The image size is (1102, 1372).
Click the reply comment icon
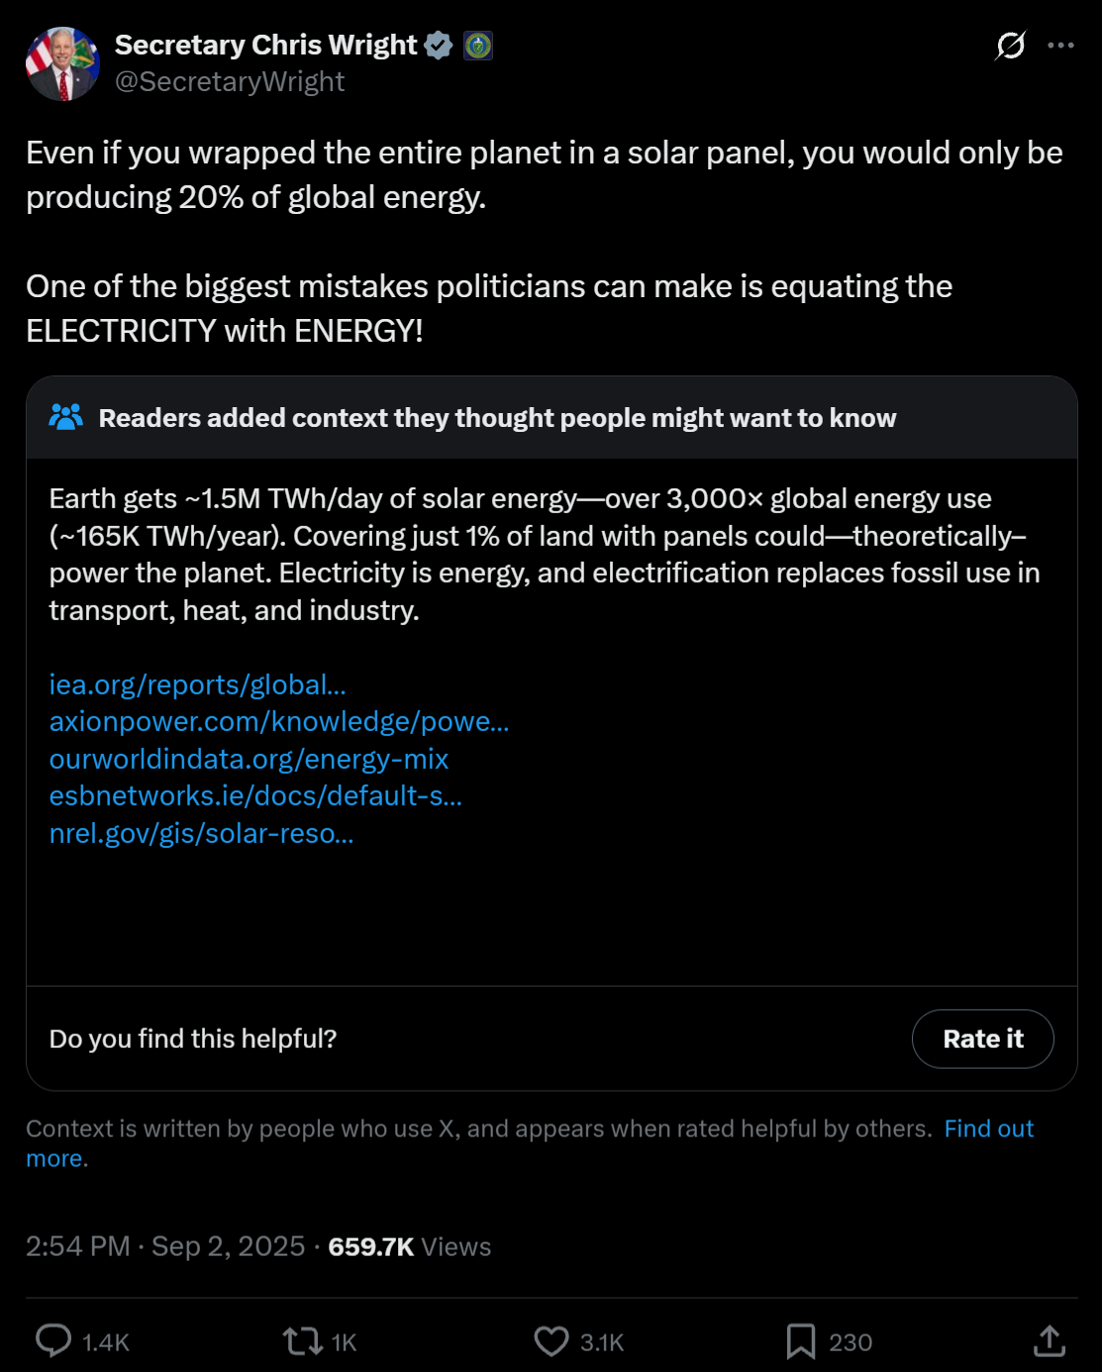click(x=53, y=1341)
